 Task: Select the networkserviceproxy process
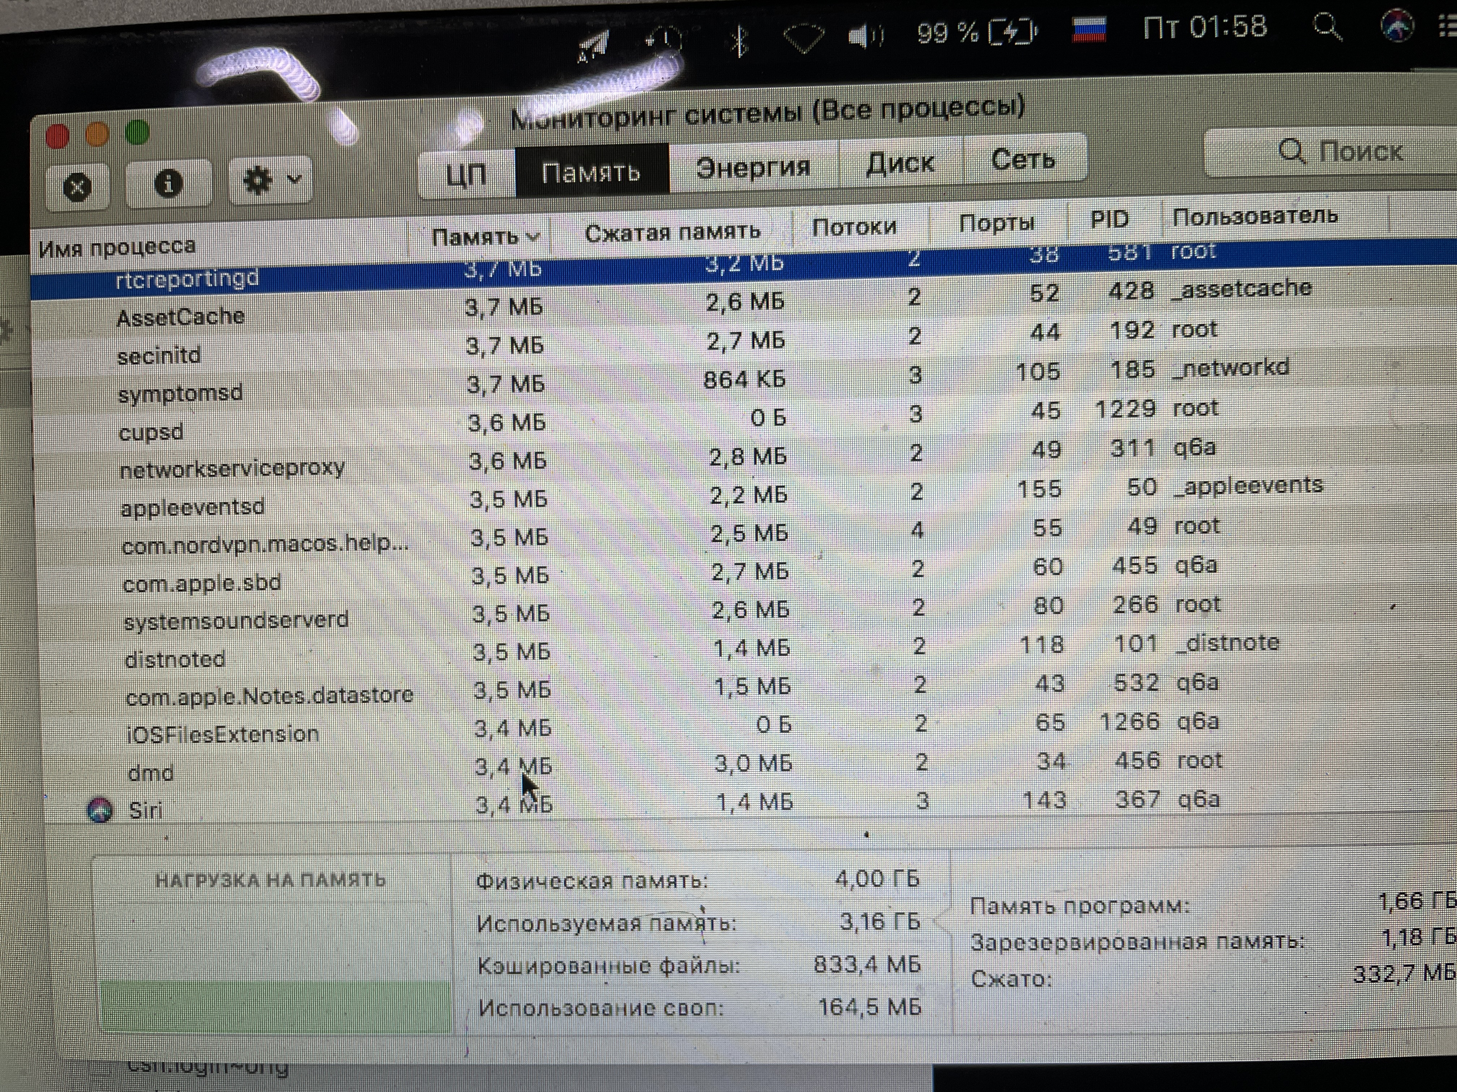pos(232,469)
